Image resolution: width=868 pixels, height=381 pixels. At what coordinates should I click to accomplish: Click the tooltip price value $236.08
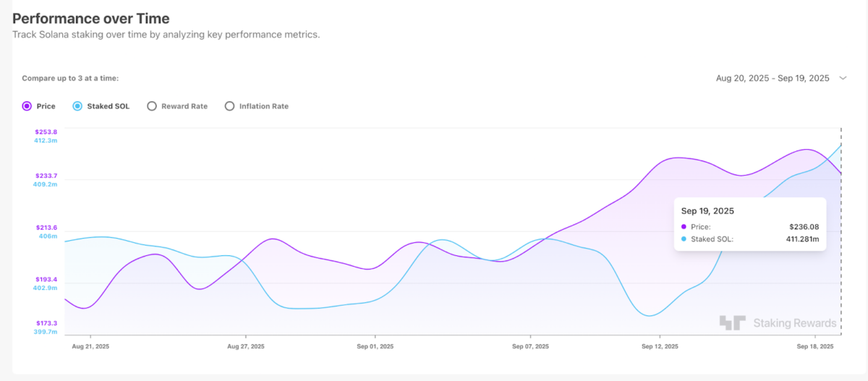(804, 226)
